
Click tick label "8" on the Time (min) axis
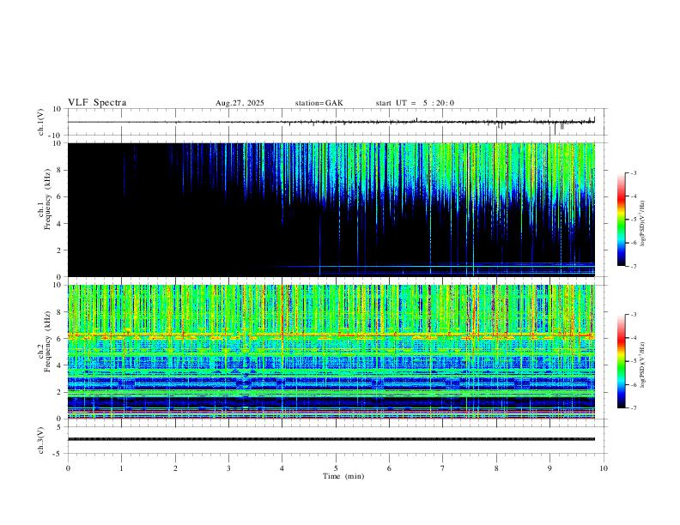[496, 468]
